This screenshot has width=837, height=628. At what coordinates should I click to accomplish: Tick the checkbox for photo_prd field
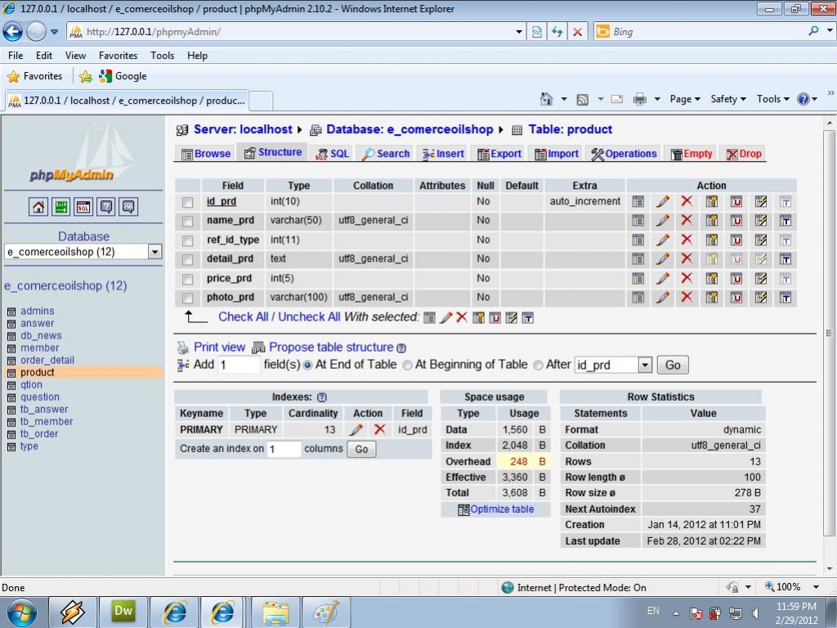click(x=188, y=298)
